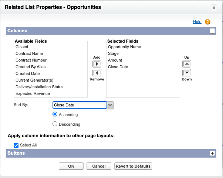Expand the Buttons section

[212, 153]
